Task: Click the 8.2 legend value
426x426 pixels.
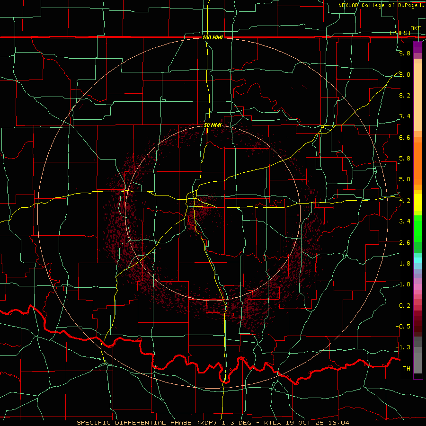Action: point(405,95)
